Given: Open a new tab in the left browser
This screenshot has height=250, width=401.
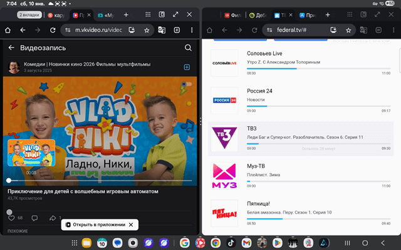Looking at the screenshot, I should click(x=126, y=14).
